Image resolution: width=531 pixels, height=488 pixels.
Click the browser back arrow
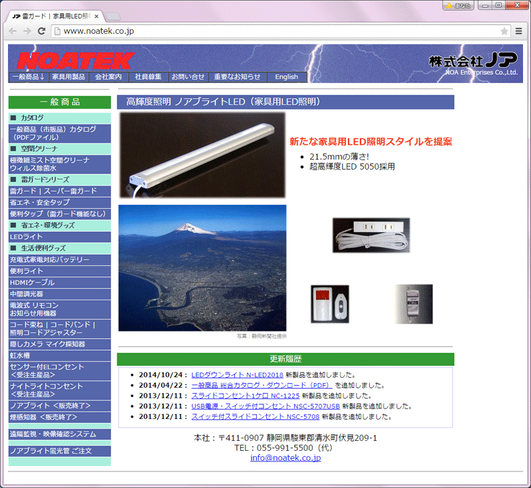tap(13, 31)
